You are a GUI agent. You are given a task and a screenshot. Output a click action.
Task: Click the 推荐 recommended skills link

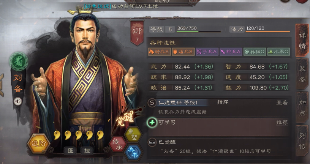282,123
